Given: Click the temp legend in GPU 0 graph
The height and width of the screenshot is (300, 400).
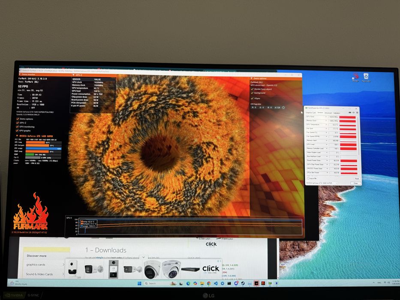Looking at the screenshot, I should (x=88, y=222).
